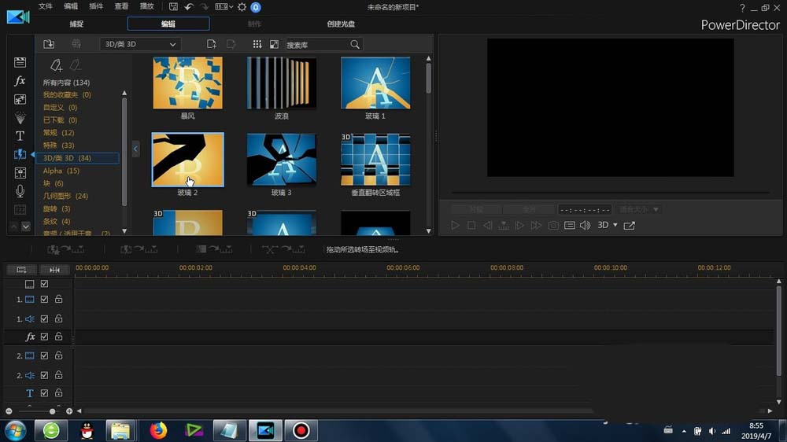Click the save project icon

point(173,6)
